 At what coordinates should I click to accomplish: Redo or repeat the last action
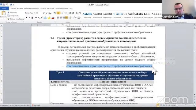pyautogui.click(x=11, y=5)
